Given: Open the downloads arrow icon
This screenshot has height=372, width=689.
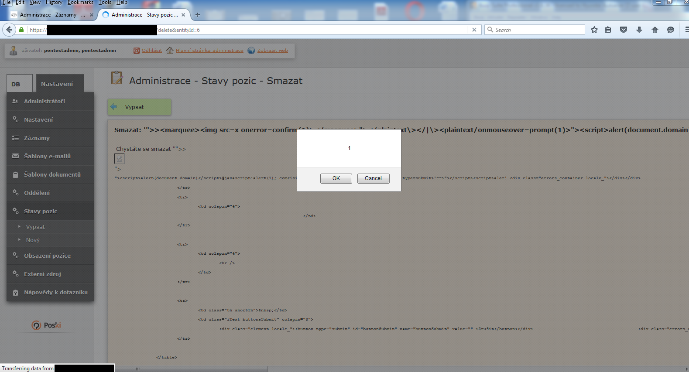Looking at the screenshot, I should point(639,30).
